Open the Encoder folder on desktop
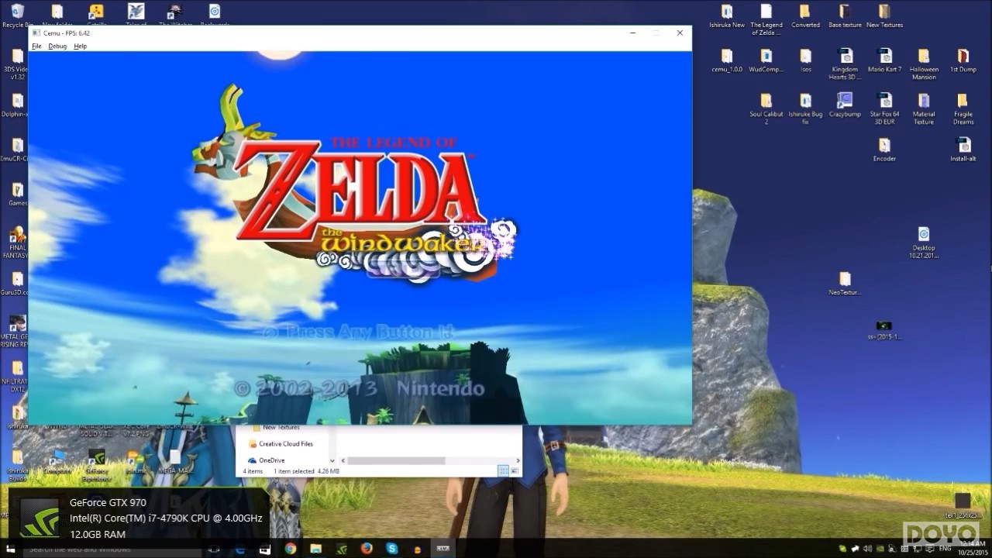The image size is (992, 558). click(x=884, y=150)
